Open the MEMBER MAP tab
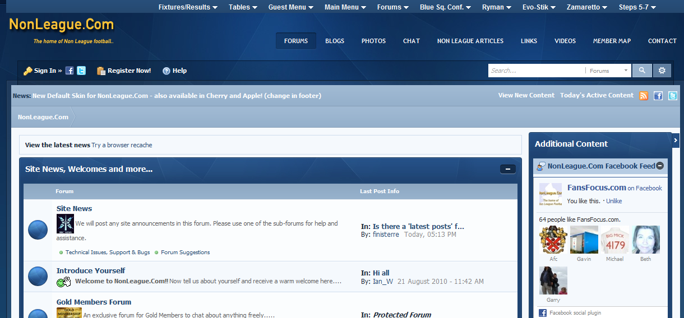Screen dimensions: 684x318 (x=612, y=41)
